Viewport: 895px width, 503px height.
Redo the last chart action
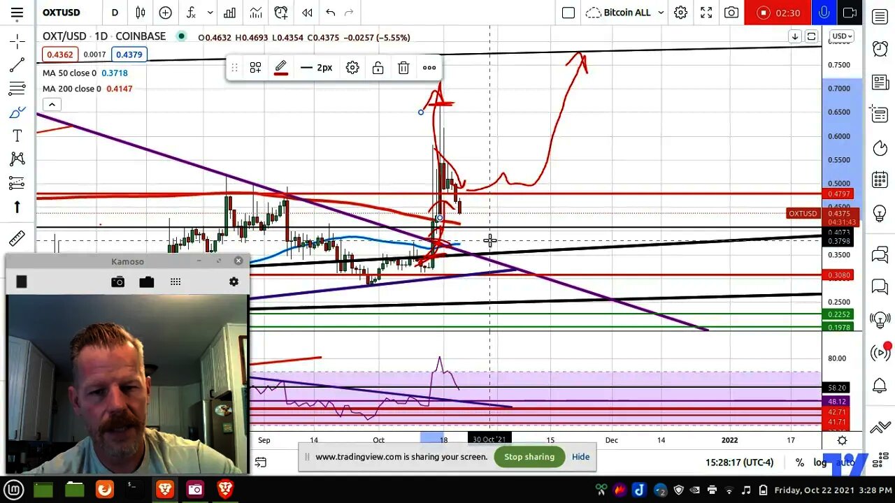(349, 13)
